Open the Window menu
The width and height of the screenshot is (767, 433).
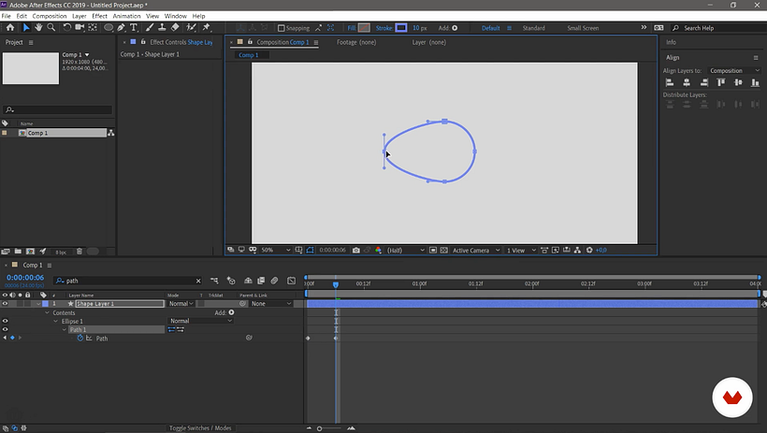[x=176, y=16]
